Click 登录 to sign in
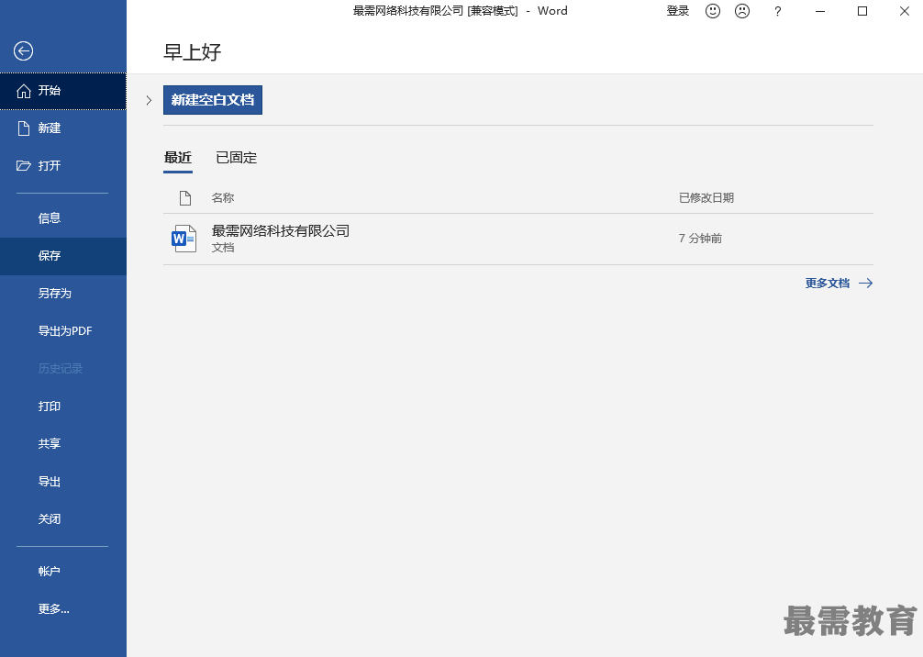The height and width of the screenshot is (657, 923). click(677, 11)
